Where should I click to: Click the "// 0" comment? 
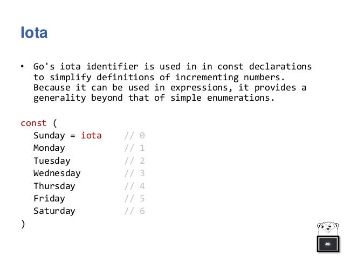click(x=134, y=135)
